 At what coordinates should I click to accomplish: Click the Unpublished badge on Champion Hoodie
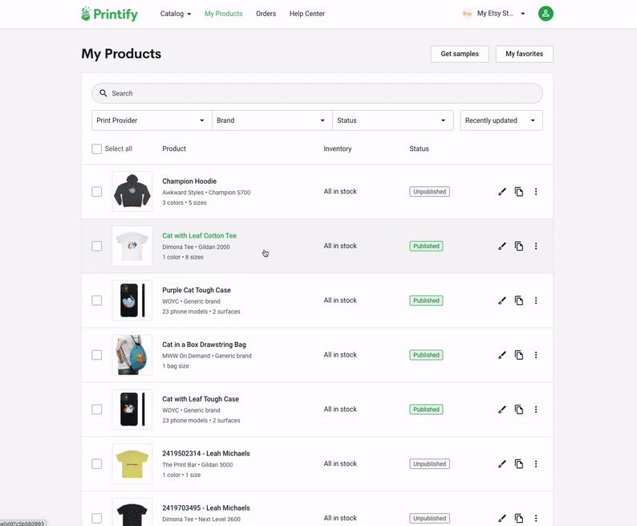click(x=429, y=191)
